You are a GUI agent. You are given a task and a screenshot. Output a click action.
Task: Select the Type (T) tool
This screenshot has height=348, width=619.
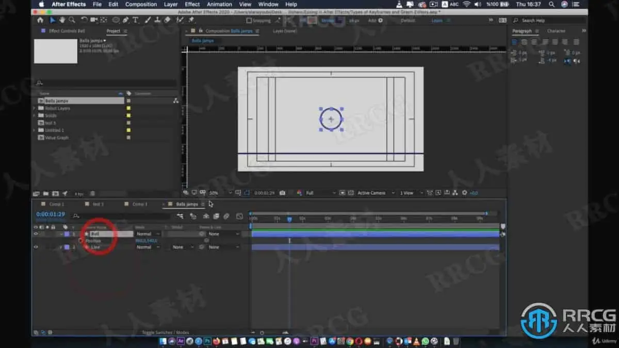[x=136, y=20]
